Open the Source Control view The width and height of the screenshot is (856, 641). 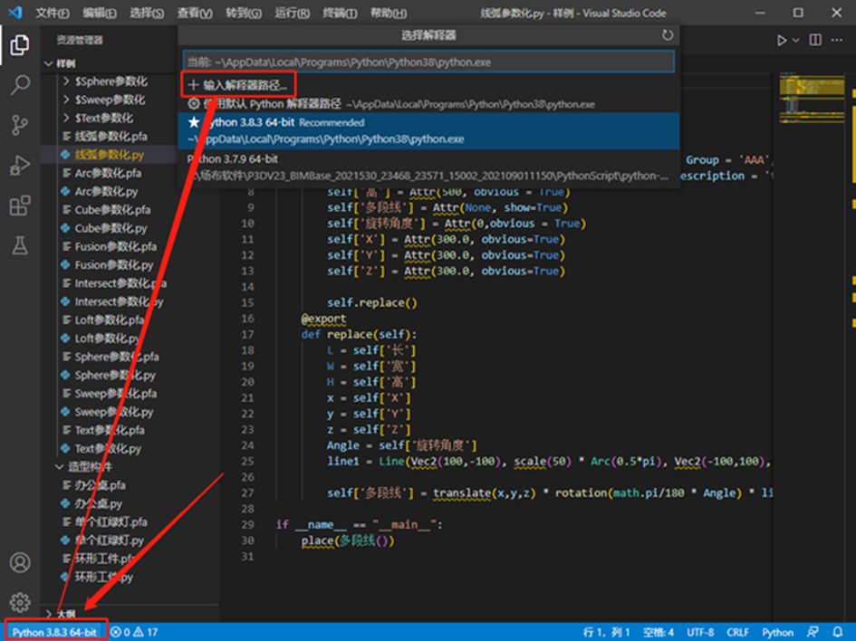click(19, 126)
